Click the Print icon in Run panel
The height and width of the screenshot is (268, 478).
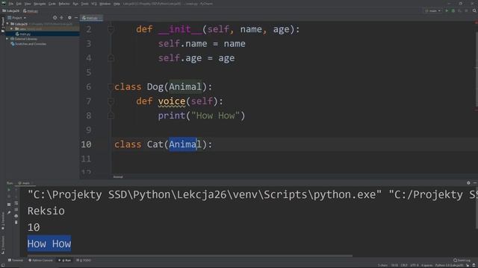tap(16, 216)
